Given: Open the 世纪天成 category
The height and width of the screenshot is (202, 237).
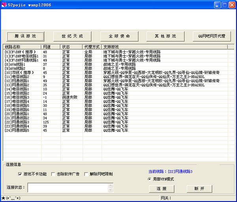Looking at the screenshot, I should click(x=72, y=36).
